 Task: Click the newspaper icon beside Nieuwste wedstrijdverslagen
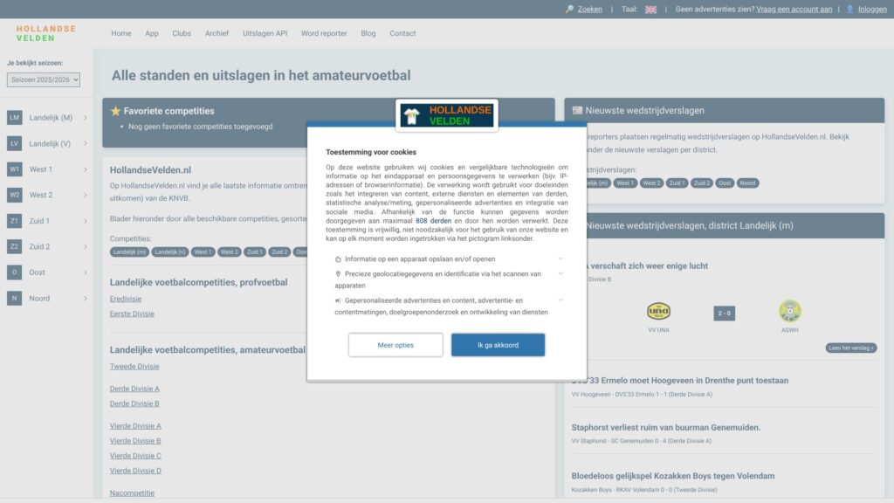point(577,111)
